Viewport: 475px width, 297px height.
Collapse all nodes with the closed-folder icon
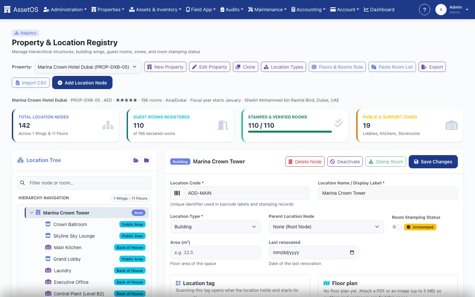click(146, 160)
